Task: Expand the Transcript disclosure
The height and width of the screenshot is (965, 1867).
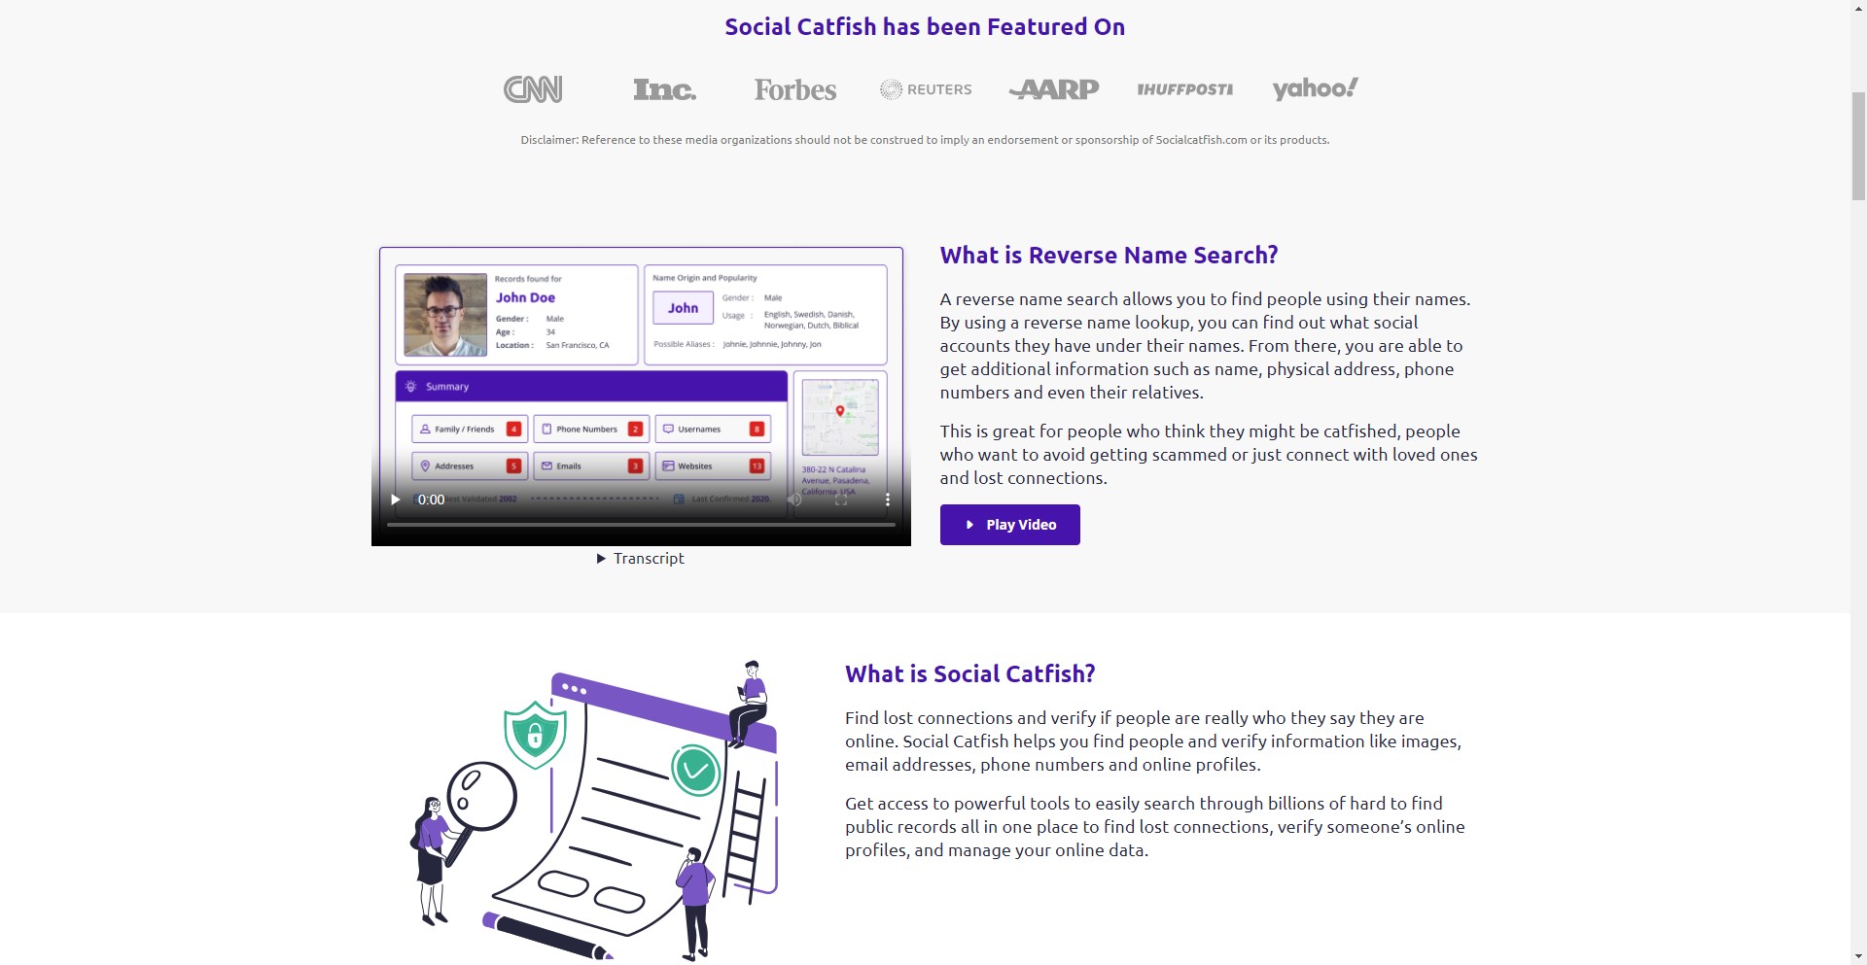Action: (x=641, y=559)
